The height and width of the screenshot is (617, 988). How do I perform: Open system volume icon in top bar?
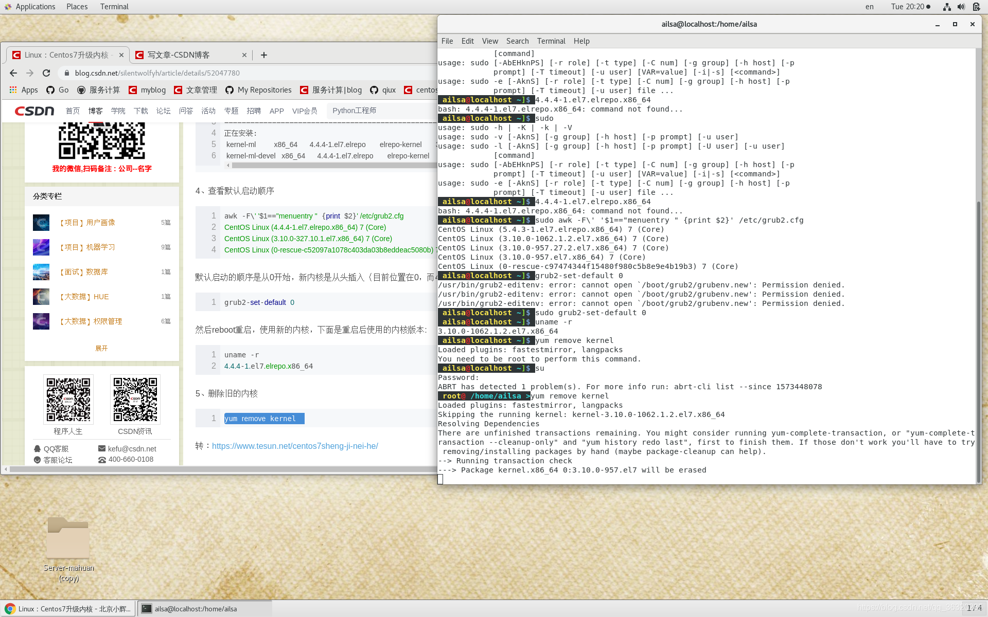coord(961,7)
